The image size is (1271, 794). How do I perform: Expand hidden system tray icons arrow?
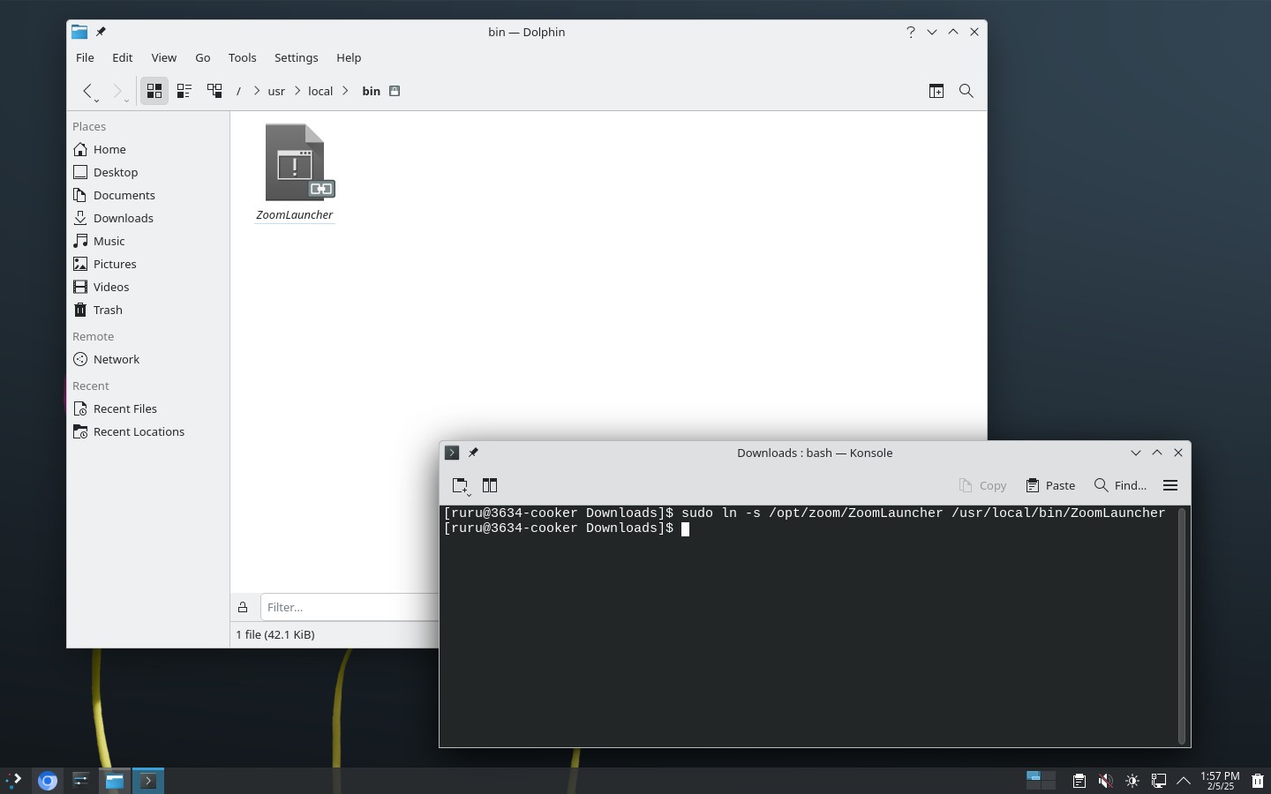pos(1184,781)
